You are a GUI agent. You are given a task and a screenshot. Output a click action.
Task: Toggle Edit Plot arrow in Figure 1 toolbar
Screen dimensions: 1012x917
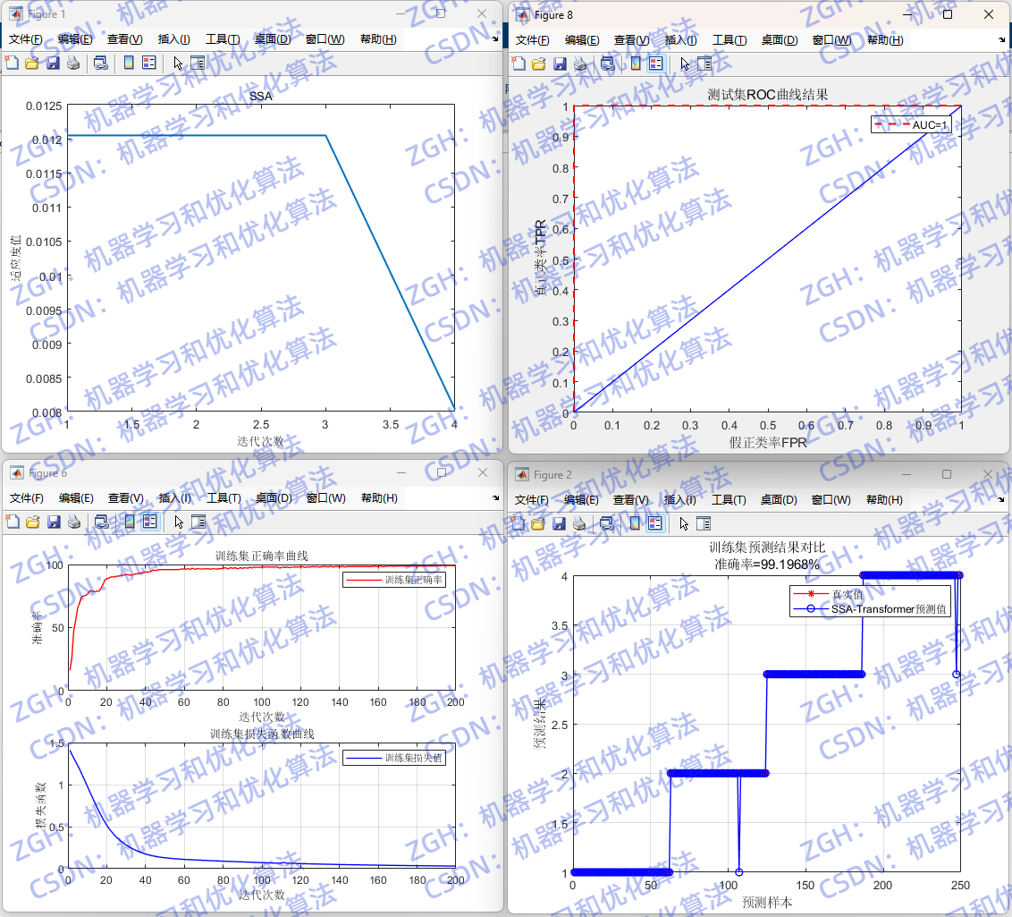[x=178, y=63]
